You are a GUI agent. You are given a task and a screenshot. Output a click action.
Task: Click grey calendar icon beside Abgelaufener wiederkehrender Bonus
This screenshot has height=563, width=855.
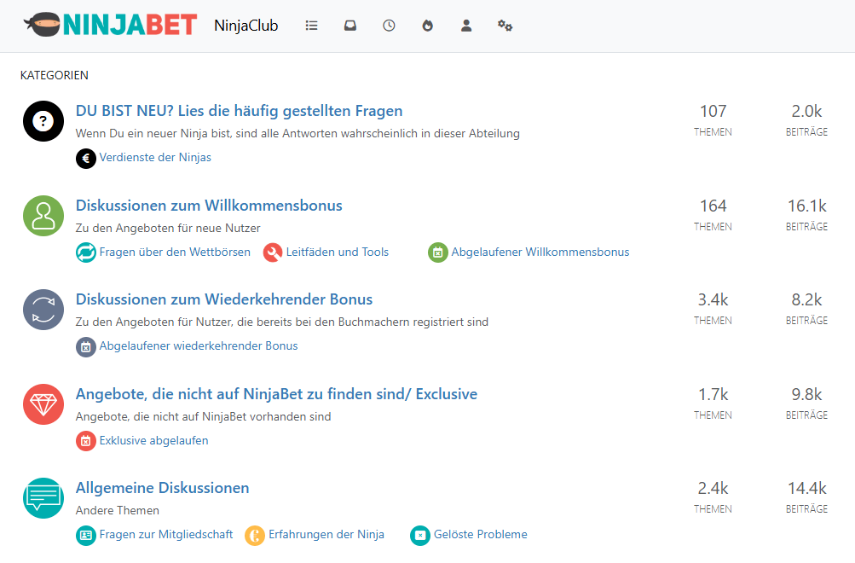85,347
